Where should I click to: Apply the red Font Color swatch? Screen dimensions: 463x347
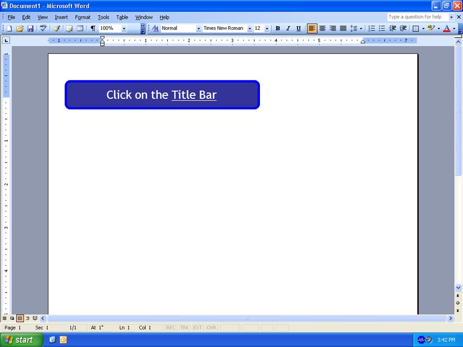[x=447, y=28]
